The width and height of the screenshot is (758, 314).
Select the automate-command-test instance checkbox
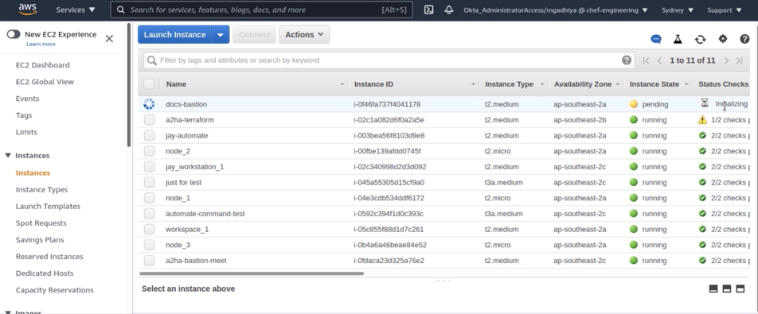149,214
